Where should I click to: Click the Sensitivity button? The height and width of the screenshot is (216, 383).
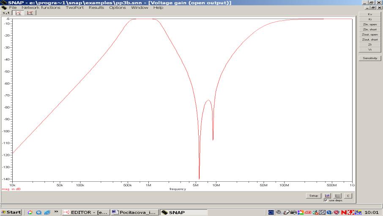(x=370, y=58)
